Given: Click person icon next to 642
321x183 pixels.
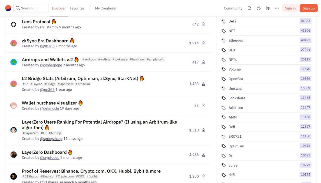Looking at the screenshot, I should point(203,24).
